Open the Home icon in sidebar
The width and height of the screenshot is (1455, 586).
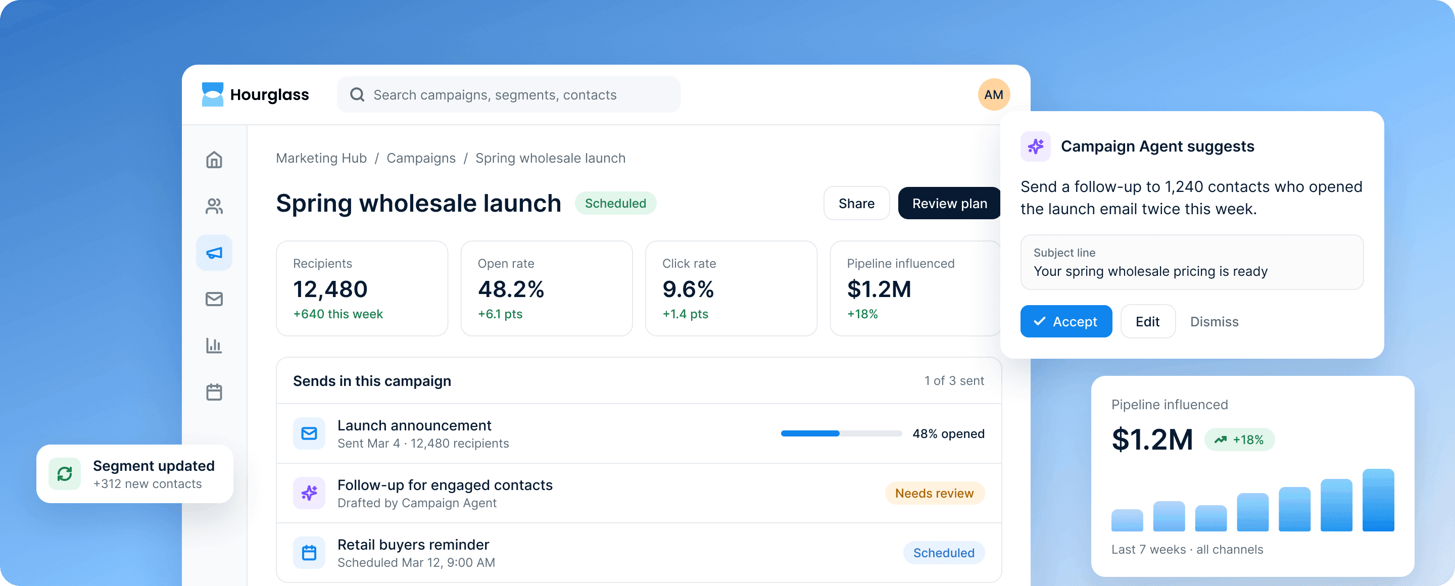pyautogui.click(x=214, y=160)
